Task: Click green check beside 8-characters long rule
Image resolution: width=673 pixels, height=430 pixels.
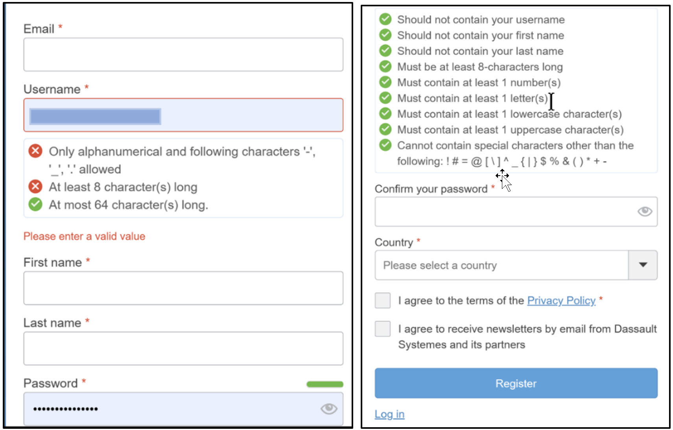Action: [385, 66]
